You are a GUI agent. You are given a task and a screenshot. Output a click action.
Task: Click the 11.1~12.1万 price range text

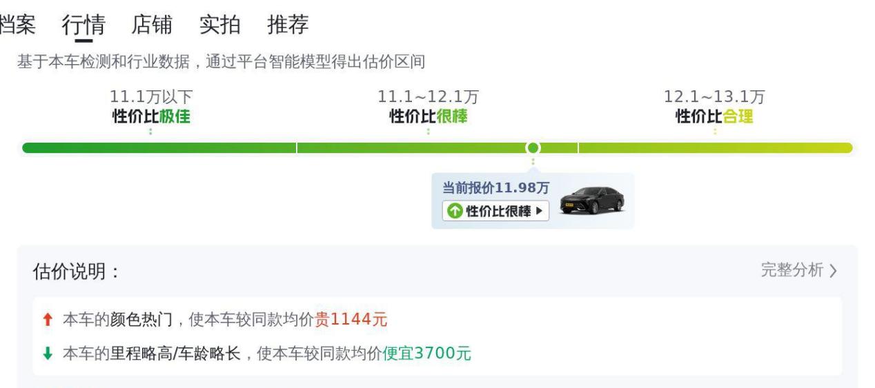pos(428,97)
